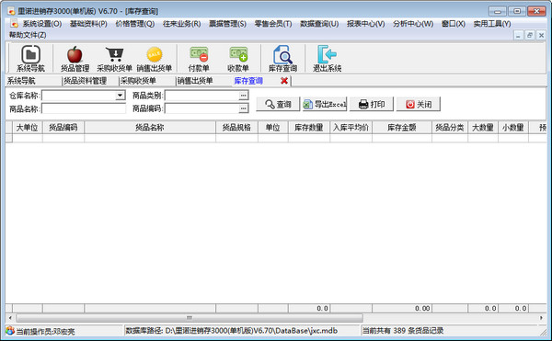Sort by 货品名称 column header
552x341 pixels.
(150, 127)
